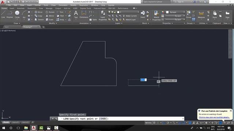The width and height of the screenshot is (234, 131).
Task: Click the highlighted dynamic length input
Action: [144, 80]
